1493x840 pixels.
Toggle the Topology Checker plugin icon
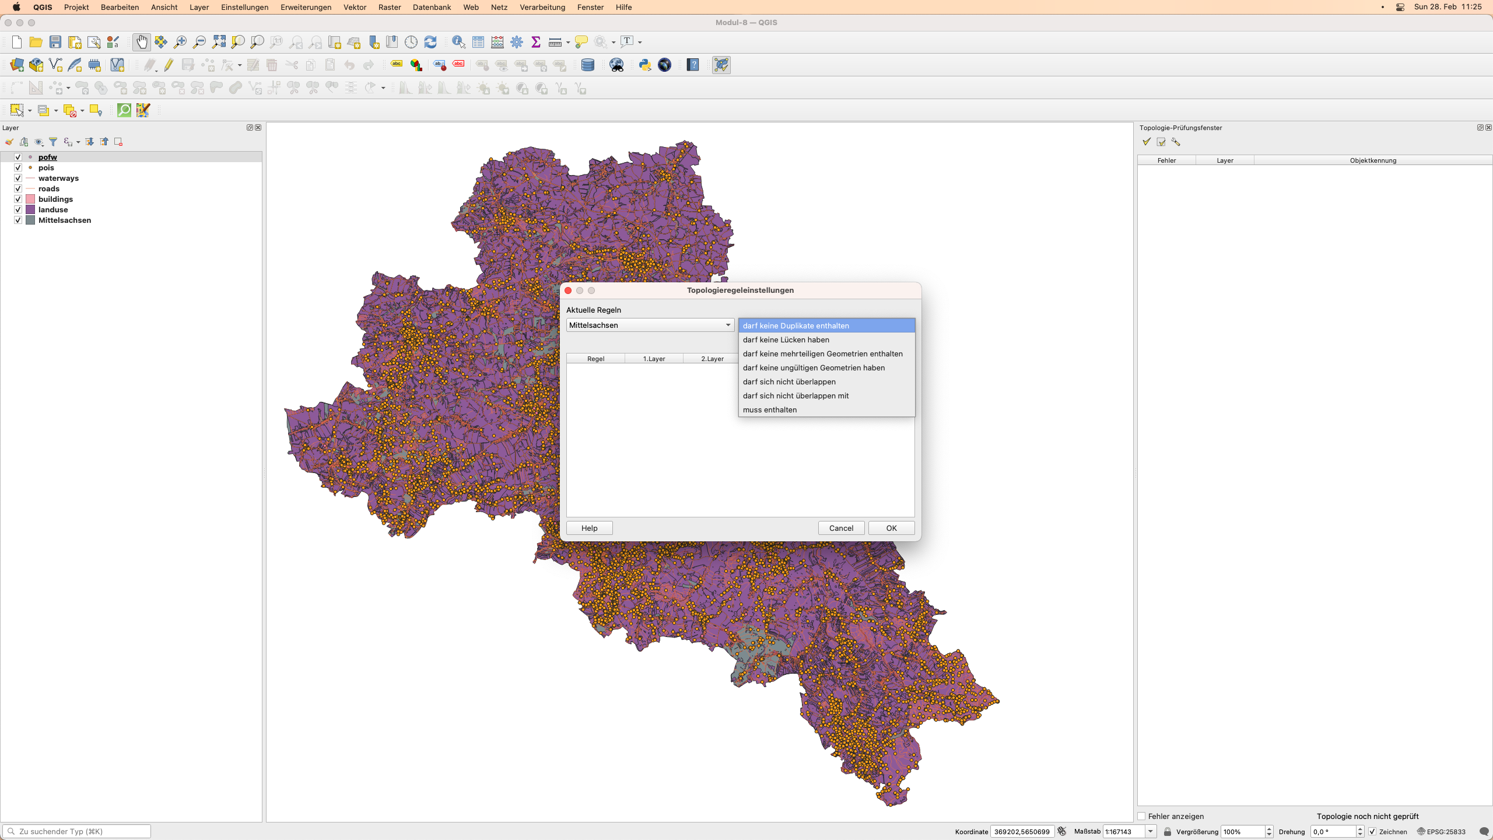[x=721, y=65]
